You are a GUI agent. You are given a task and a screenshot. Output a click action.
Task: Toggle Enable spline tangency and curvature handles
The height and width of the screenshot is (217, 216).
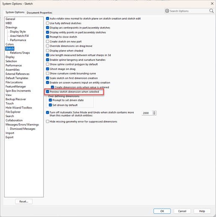pyautogui.click(x=47, y=59)
